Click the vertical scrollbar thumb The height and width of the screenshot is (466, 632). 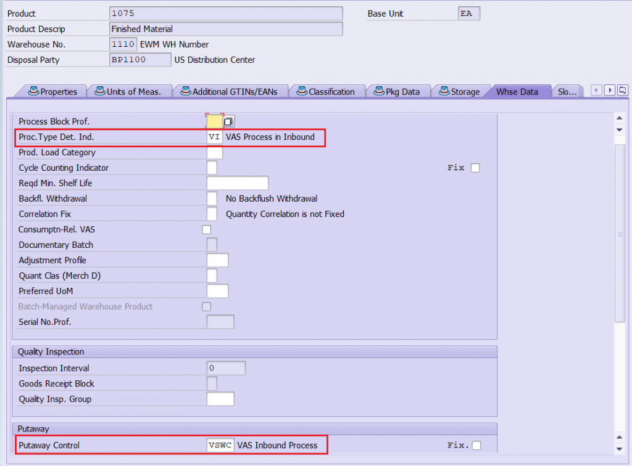[620, 232]
